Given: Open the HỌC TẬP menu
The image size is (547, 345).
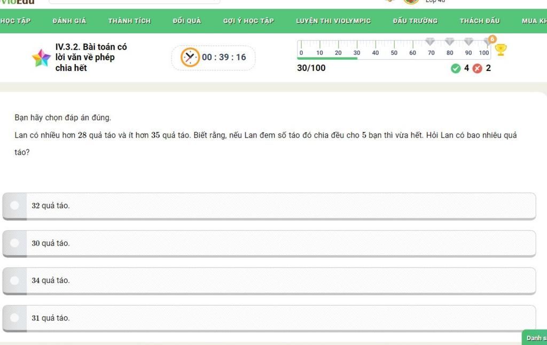Looking at the screenshot, I should click(x=15, y=21).
